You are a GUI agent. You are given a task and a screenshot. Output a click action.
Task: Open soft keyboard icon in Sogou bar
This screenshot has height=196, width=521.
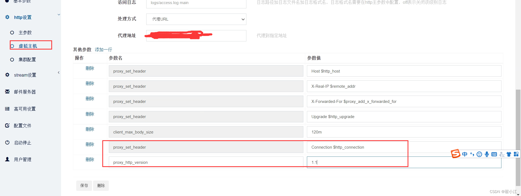494,154
